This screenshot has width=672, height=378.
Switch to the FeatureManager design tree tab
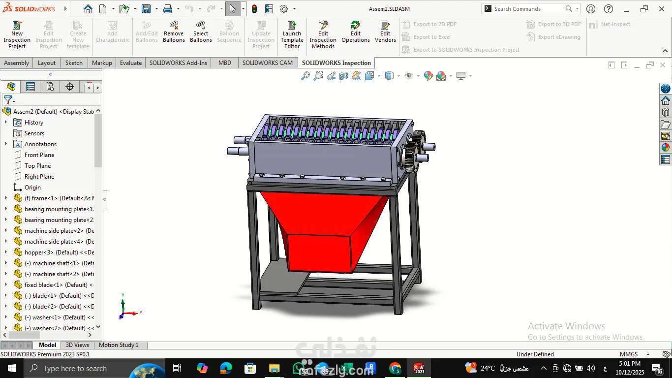click(11, 87)
